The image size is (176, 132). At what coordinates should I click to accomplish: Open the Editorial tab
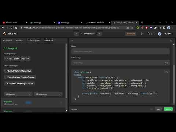(19, 41)
